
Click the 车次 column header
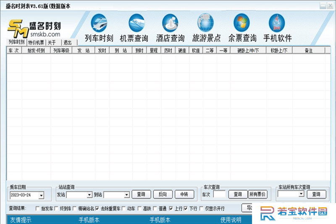(14, 50)
